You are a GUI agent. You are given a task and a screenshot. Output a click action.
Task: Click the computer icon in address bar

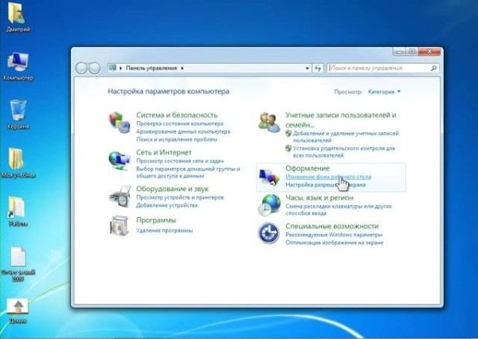pyautogui.click(x=112, y=68)
